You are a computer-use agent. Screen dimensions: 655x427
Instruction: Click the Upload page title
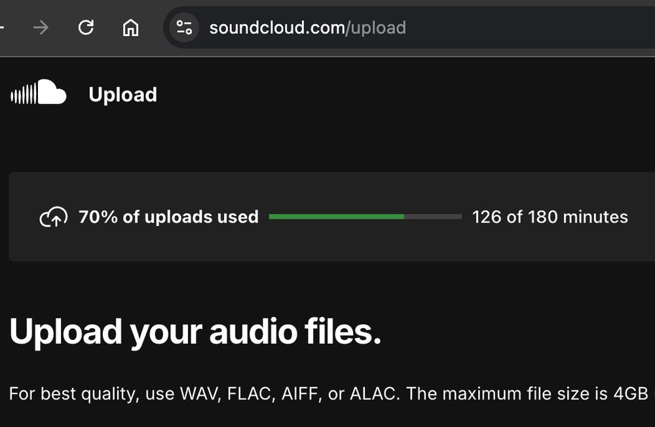(x=122, y=94)
